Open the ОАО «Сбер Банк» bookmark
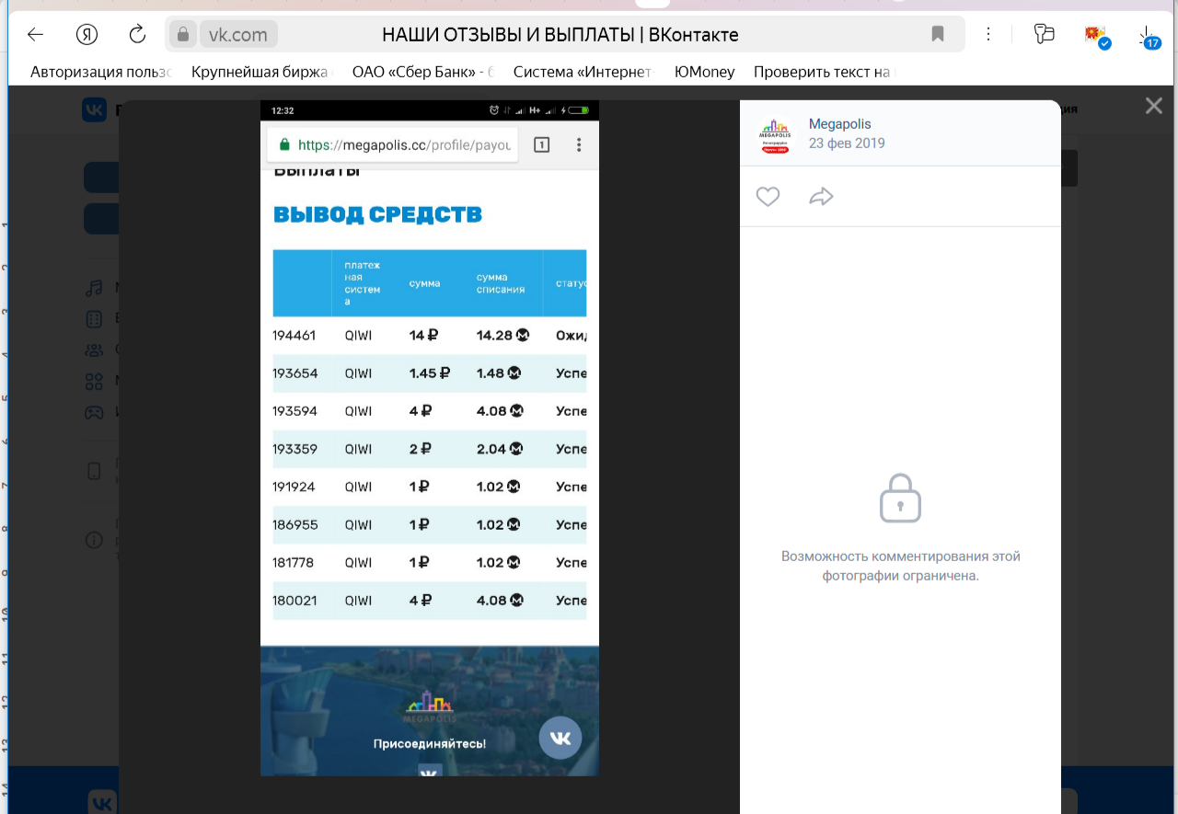Viewport: 1178px width, 814px height. point(423,72)
